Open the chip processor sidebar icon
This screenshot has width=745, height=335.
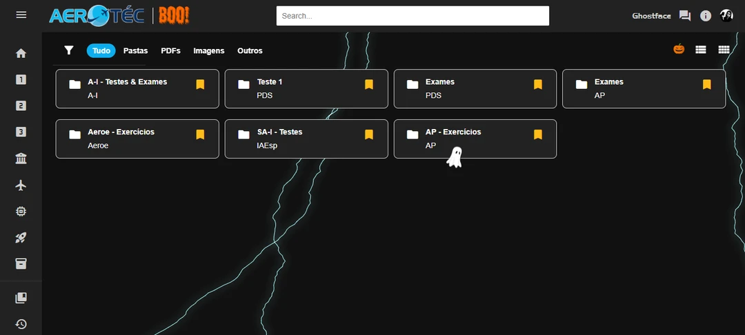[21, 212]
